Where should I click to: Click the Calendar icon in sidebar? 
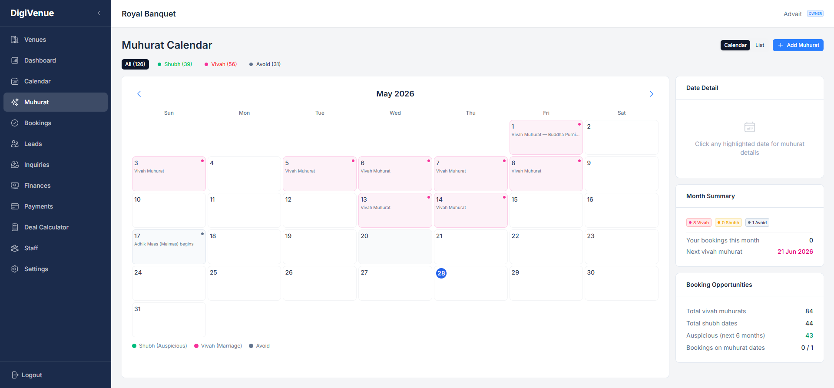[15, 81]
